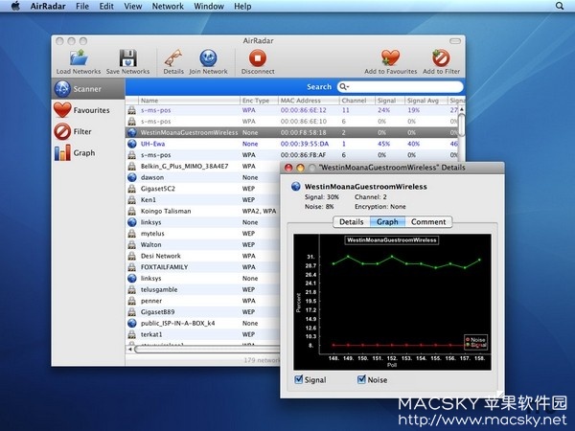Screen dimensions: 575x431
Task: Click the WestinMoanaGuestroomWireless graph title label
Action: 392,240
